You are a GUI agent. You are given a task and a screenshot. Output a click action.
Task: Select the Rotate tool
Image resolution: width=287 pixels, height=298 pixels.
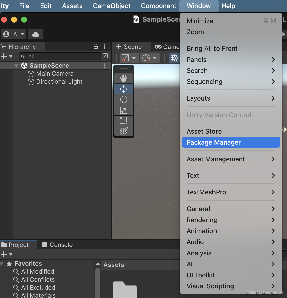tap(123, 99)
